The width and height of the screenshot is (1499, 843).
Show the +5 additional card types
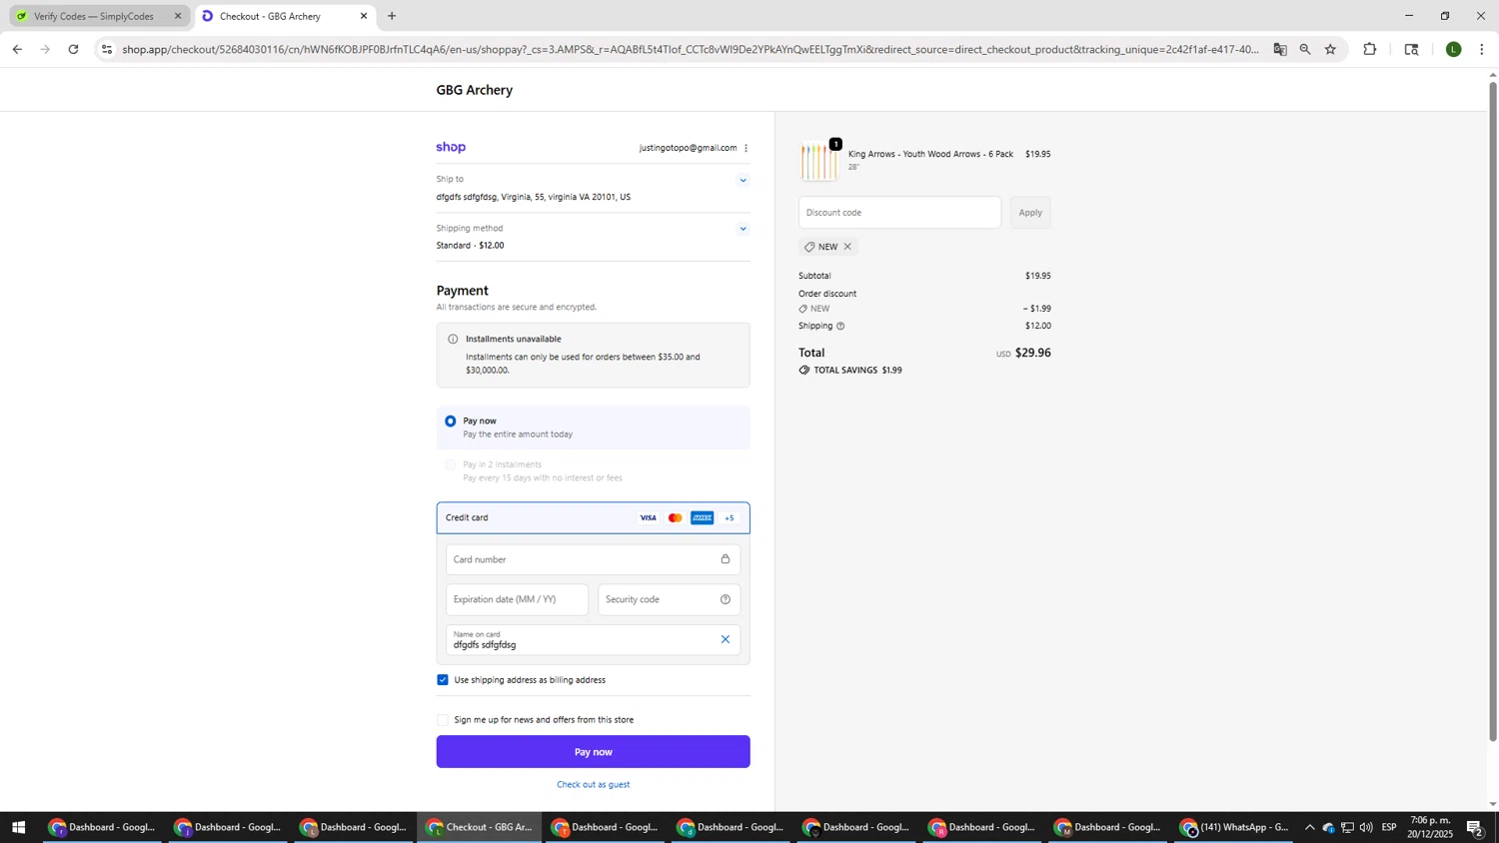(730, 518)
